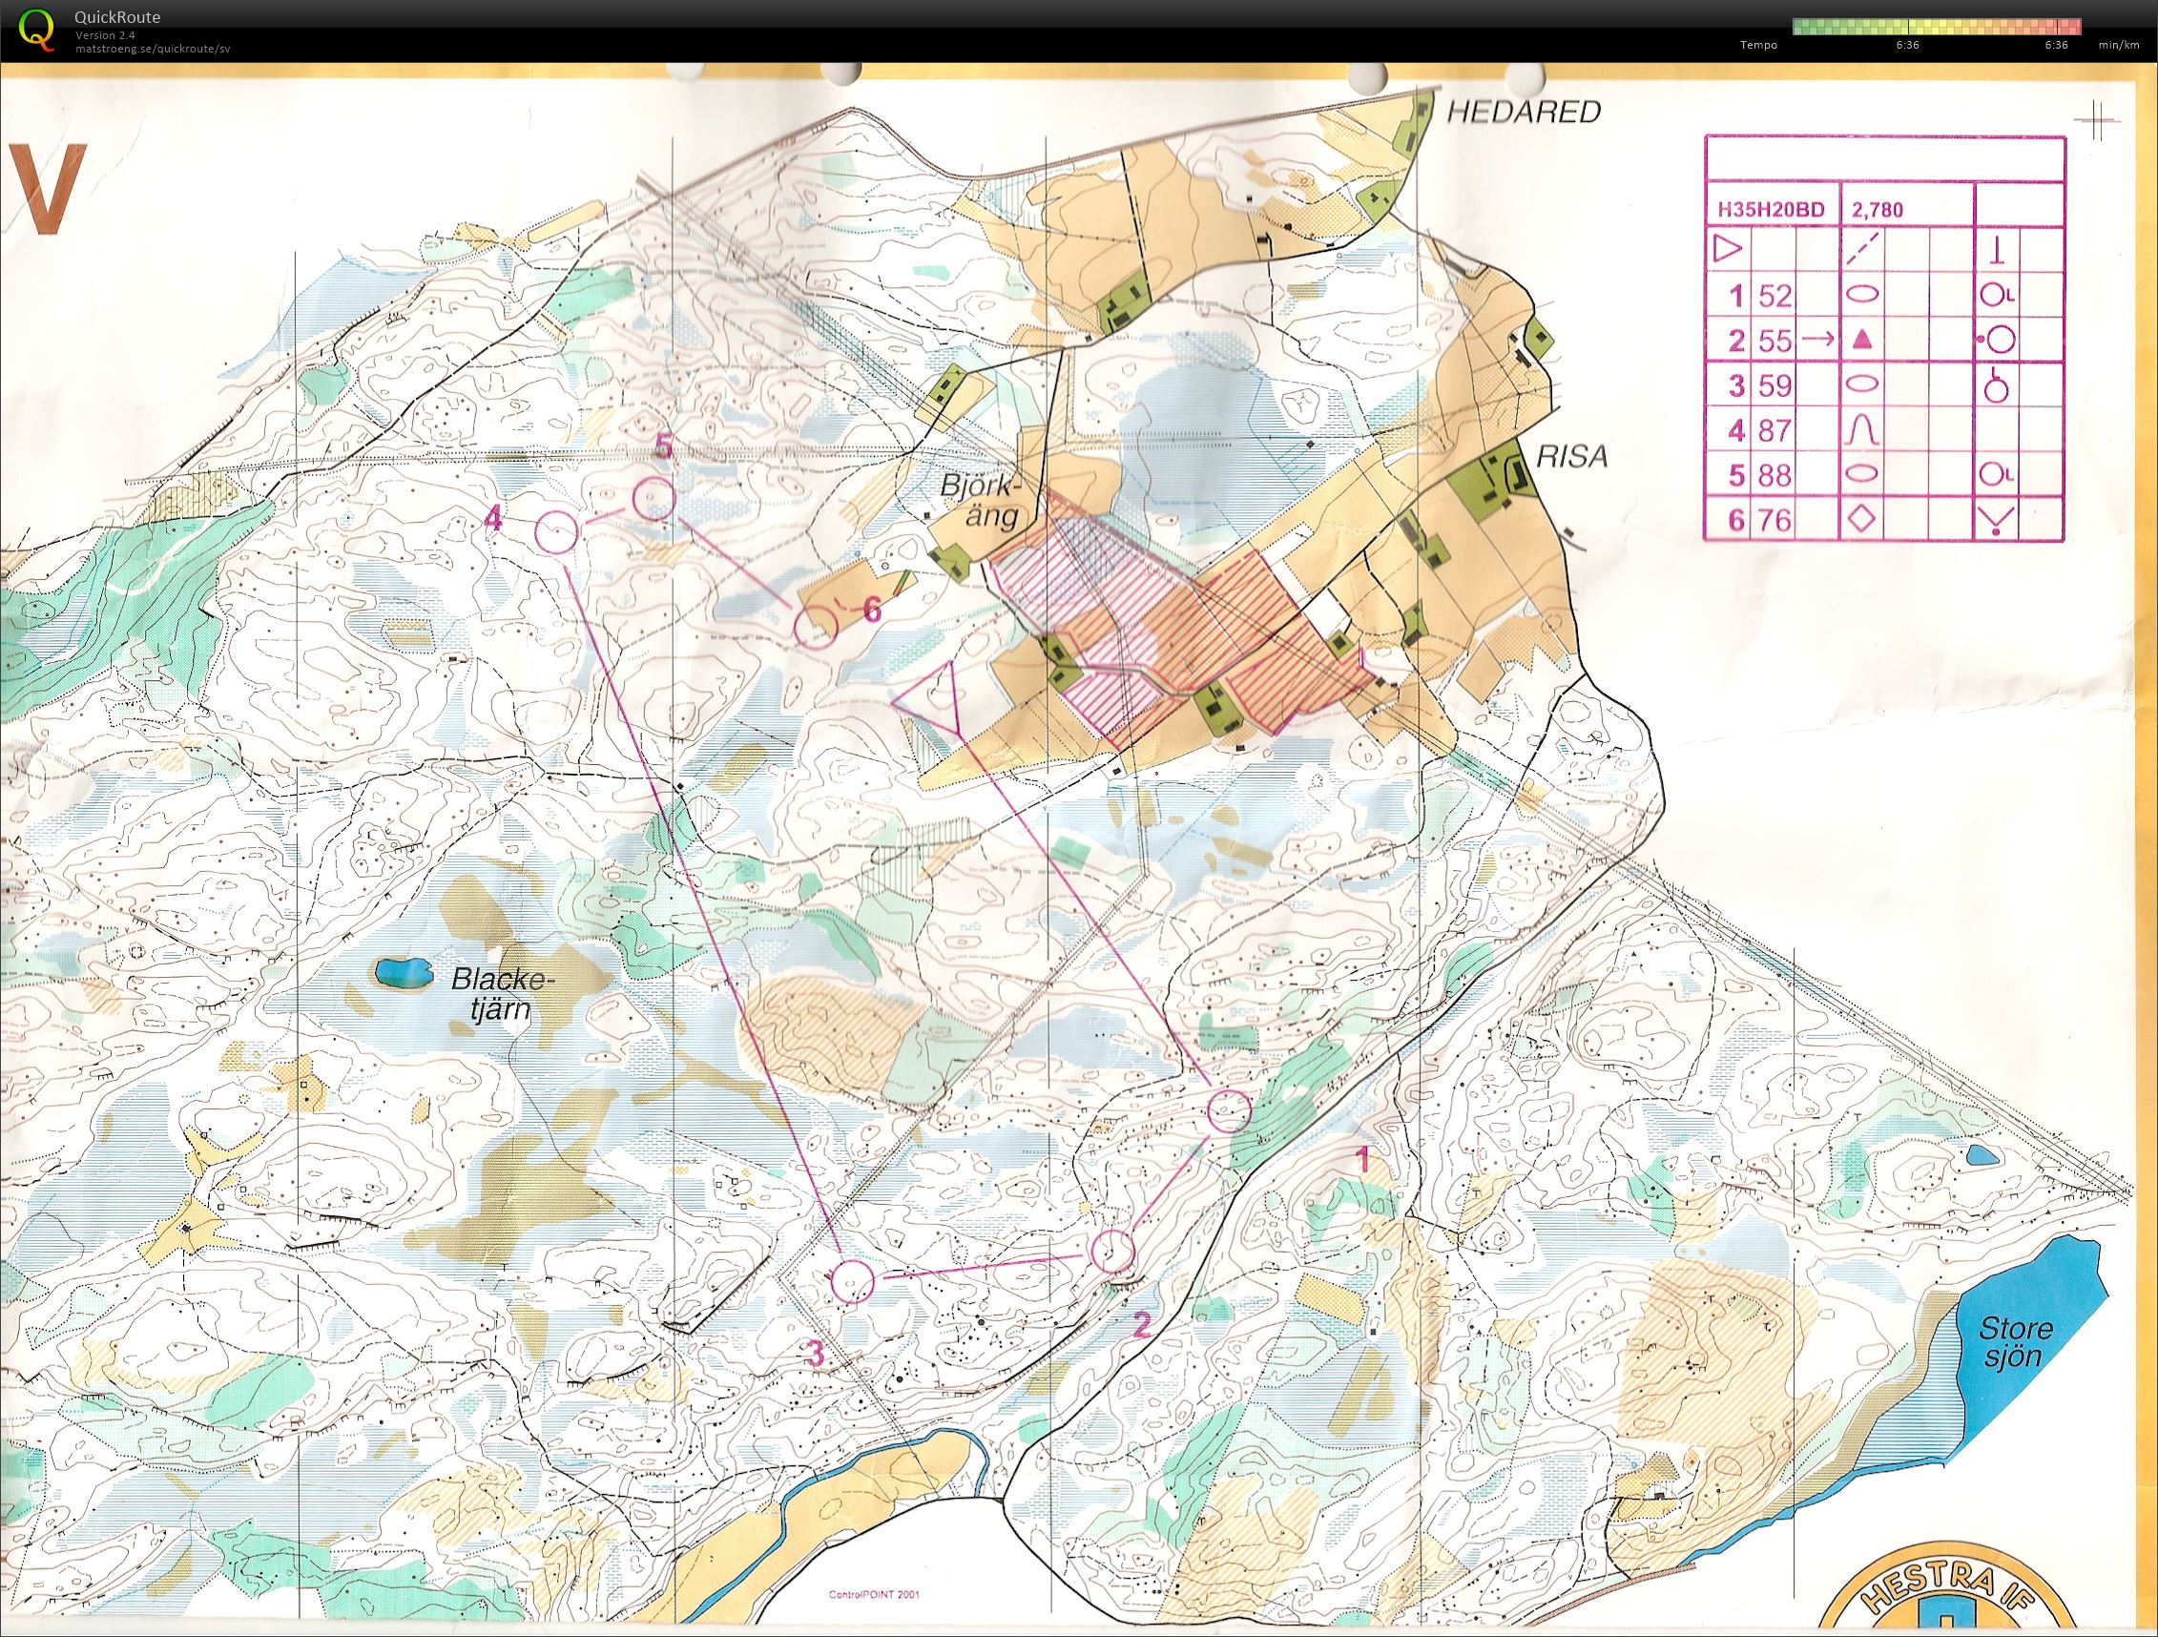
Task: Click control code 76 in the table
Action: click(1775, 521)
